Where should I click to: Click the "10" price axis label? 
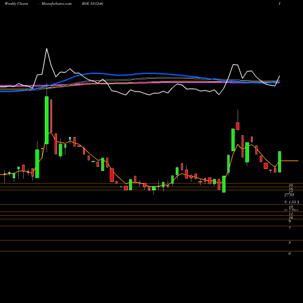point(291,218)
